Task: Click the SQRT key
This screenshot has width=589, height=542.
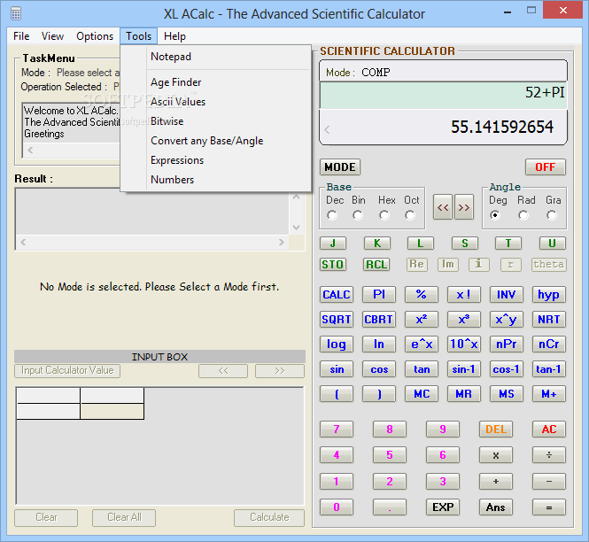Action: [x=337, y=319]
